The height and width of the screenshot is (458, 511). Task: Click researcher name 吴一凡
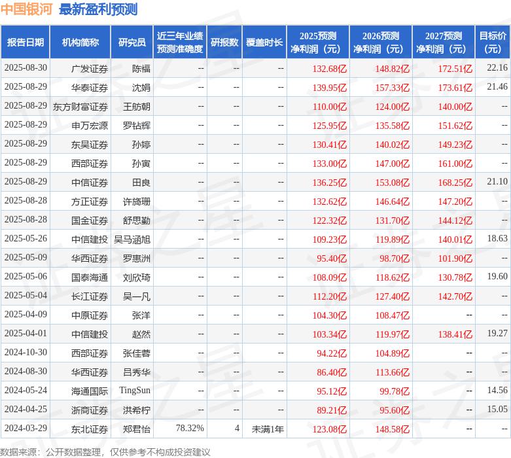tap(137, 296)
